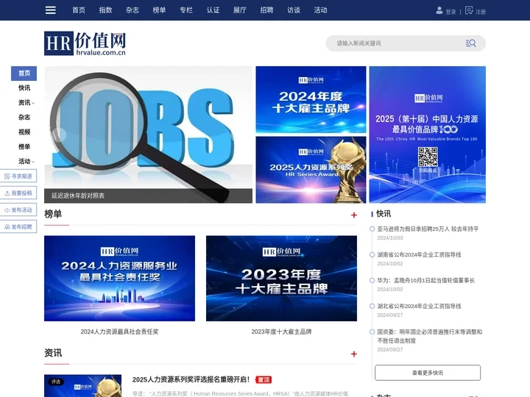Image resolution: width=530 pixels, height=397 pixels.
Task: Click the 发布招聘 button
Action: pyautogui.click(x=18, y=227)
